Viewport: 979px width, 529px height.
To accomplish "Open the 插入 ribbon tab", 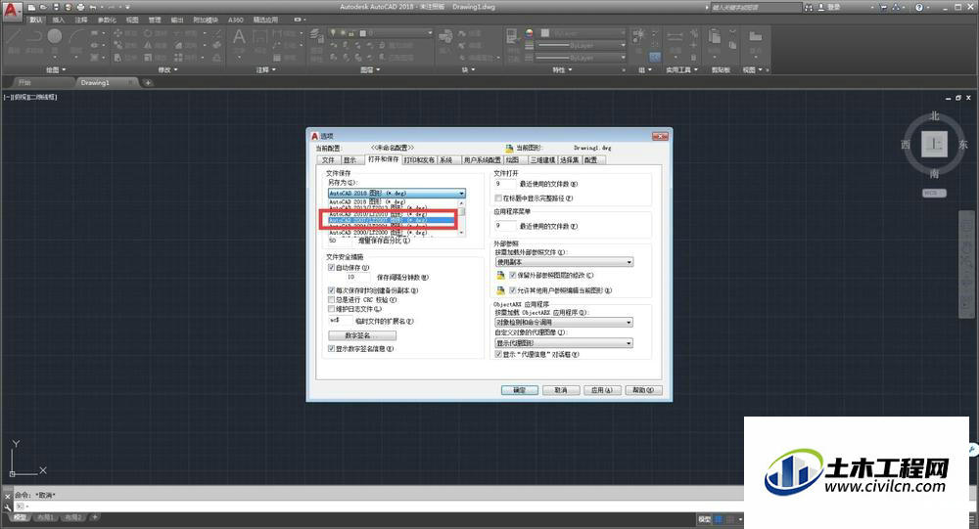I will pyautogui.click(x=59, y=20).
